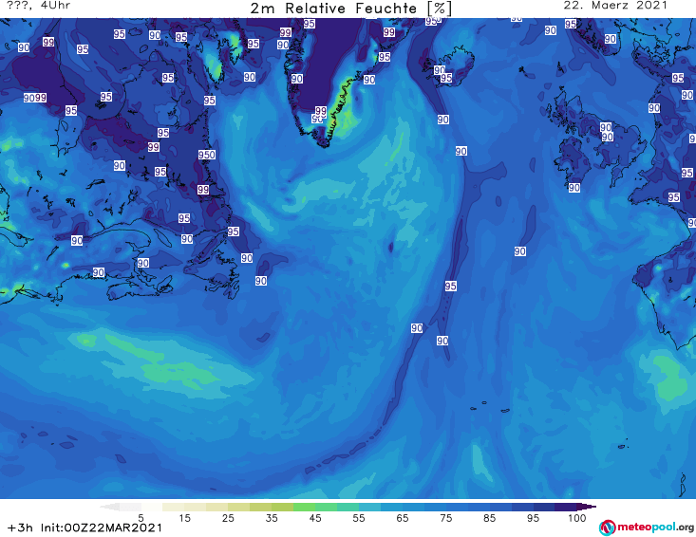This screenshot has width=696, height=537.
Task: Click legend scale value '35'
Action: (272, 518)
